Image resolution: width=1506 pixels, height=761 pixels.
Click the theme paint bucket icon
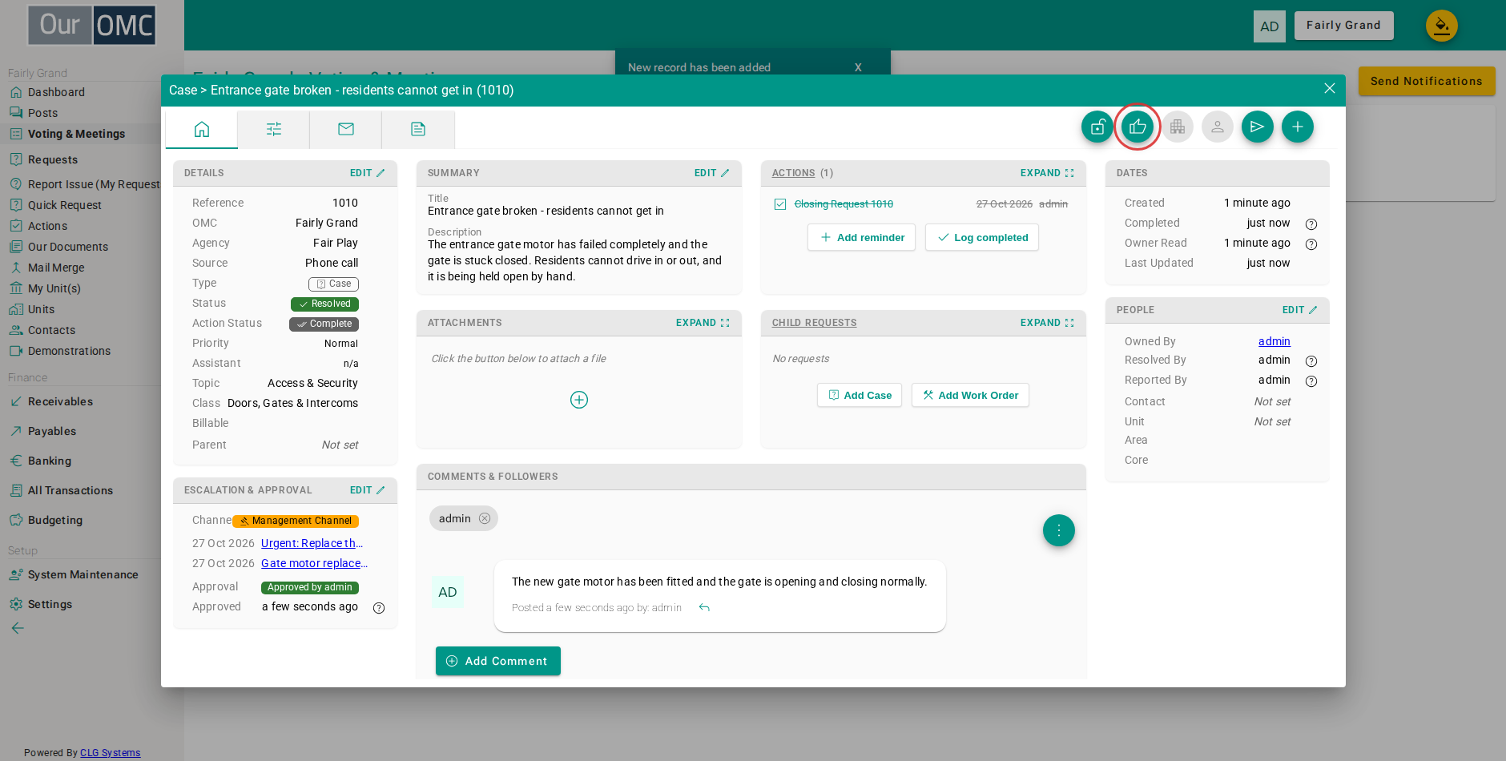coord(1441,26)
